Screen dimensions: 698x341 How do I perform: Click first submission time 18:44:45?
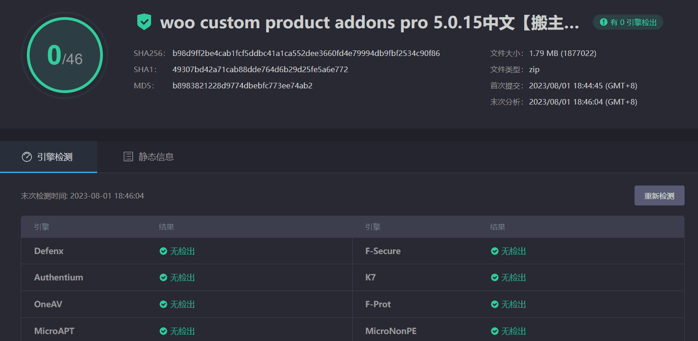pos(583,86)
